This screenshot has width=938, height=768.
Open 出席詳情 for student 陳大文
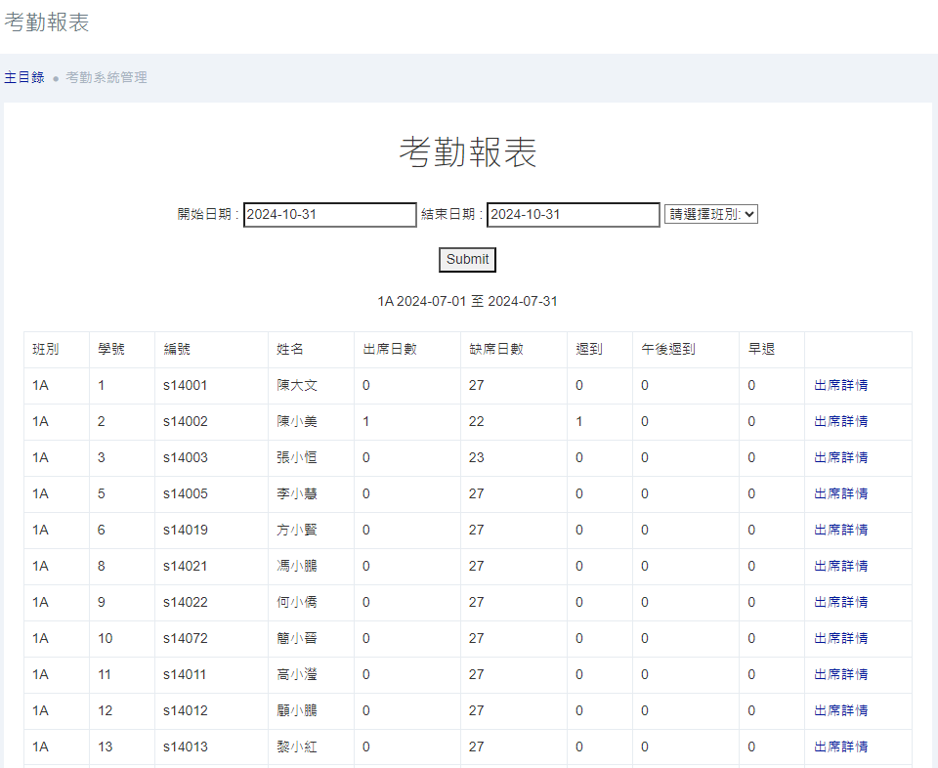pos(840,385)
